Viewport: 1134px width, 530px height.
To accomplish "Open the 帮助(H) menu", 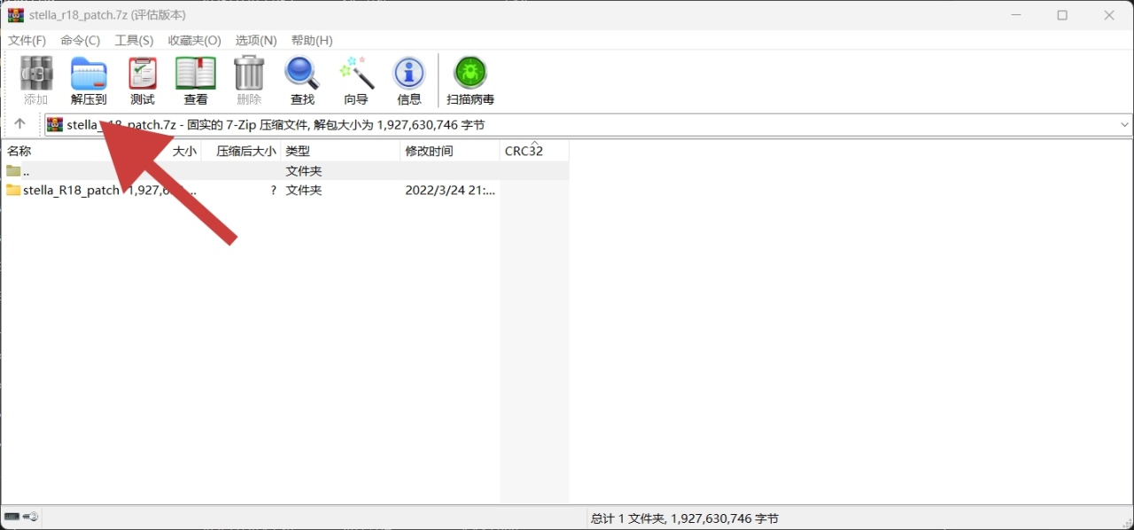I will pyautogui.click(x=312, y=40).
